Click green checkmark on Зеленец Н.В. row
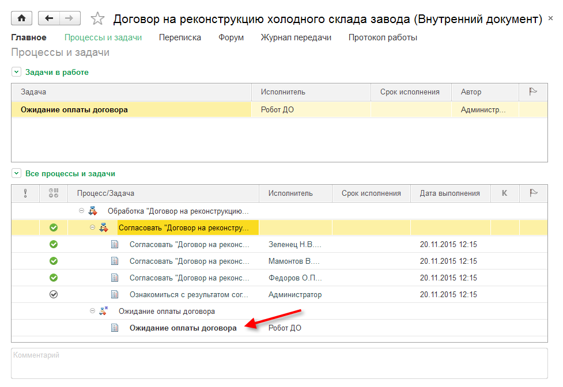 (x=54, y=244)
